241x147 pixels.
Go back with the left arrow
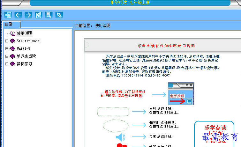pos(18,15)
